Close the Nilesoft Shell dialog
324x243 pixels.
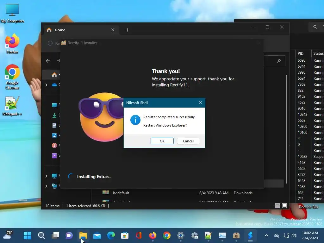(x=200, y=103)
